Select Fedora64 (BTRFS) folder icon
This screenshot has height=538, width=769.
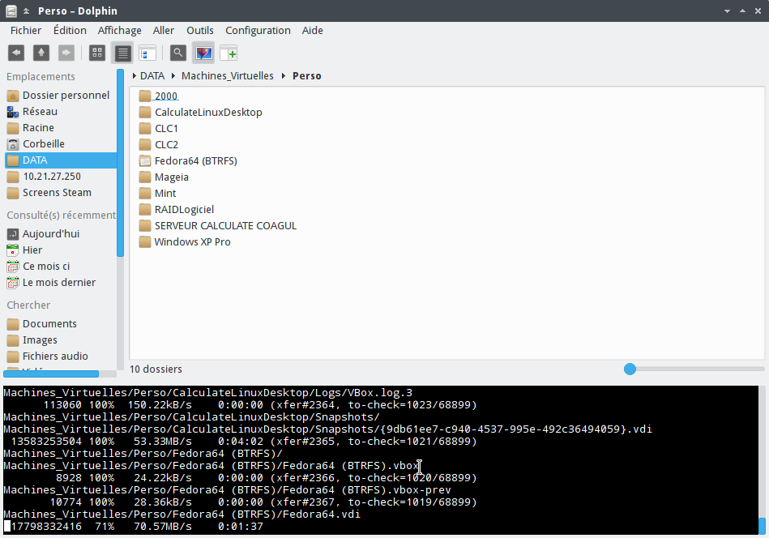pyautogui.click(x=145, y=161)
